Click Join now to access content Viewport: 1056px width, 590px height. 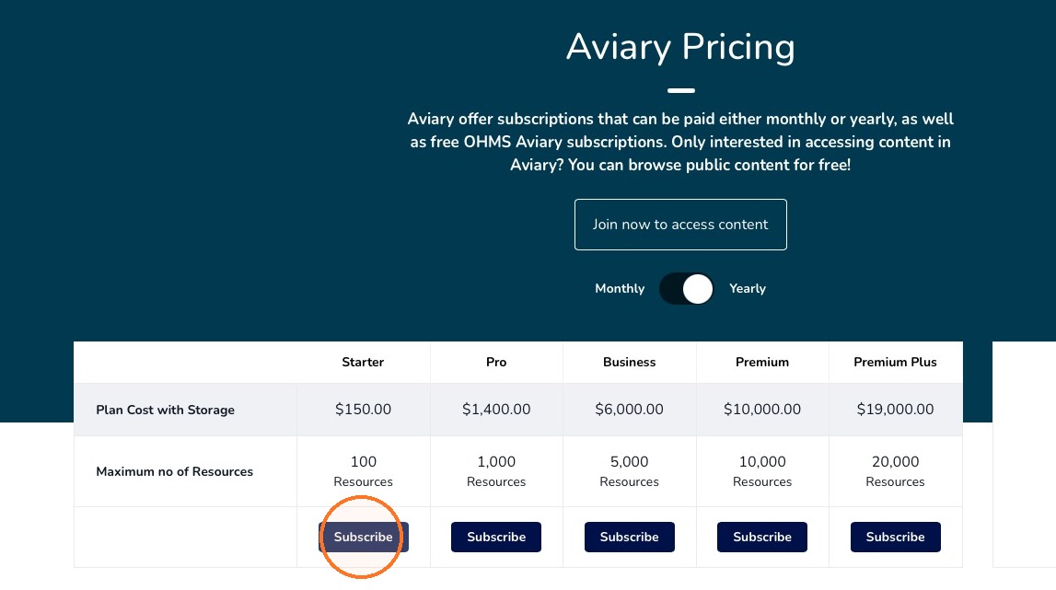point(680,225)
